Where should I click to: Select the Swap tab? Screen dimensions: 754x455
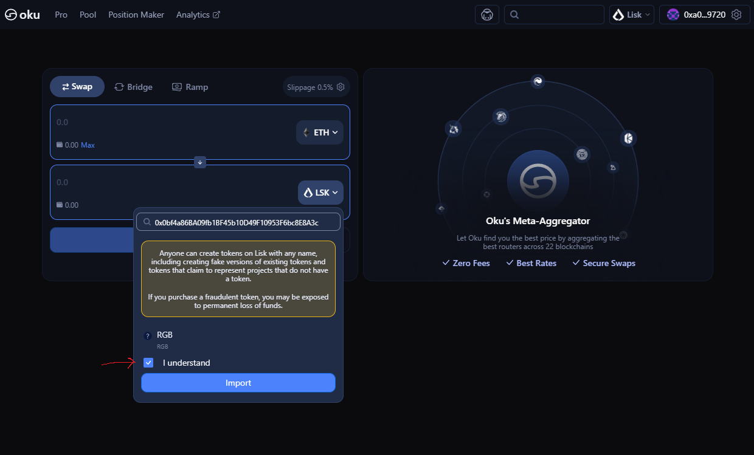77,87
